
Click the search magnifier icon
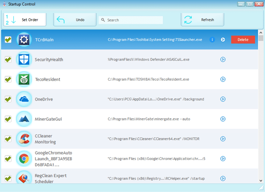[x=103, y=20]
